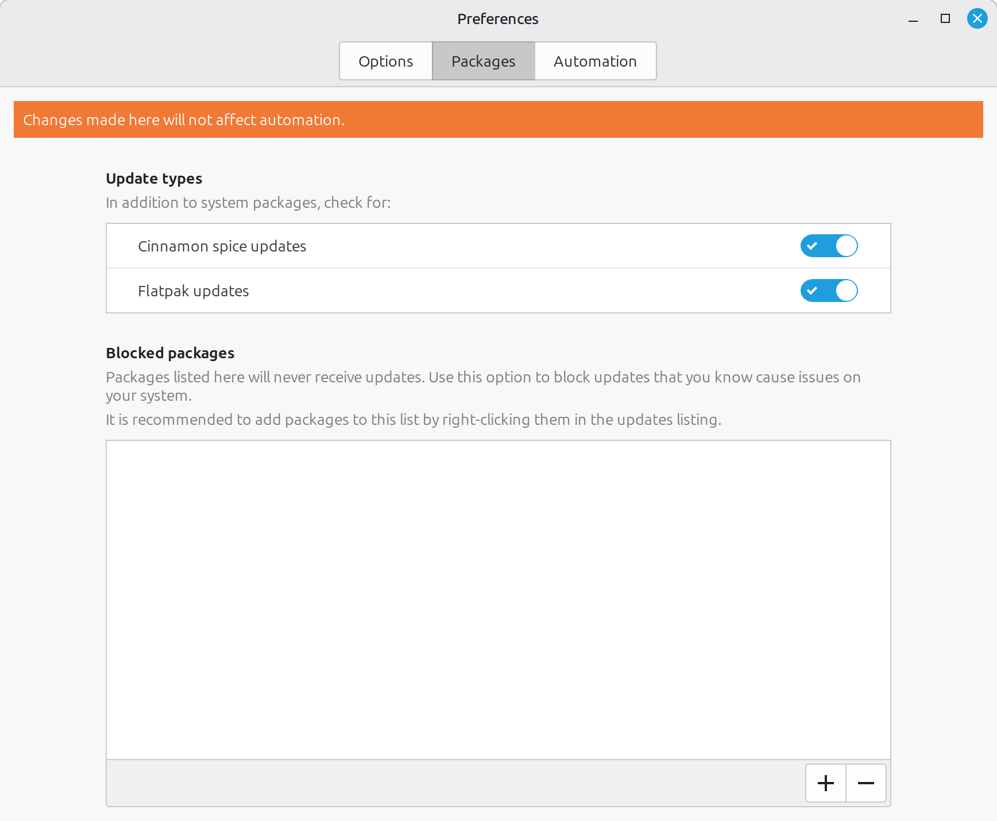Remove blocked package with minus icon

click(x=865, y=783)
